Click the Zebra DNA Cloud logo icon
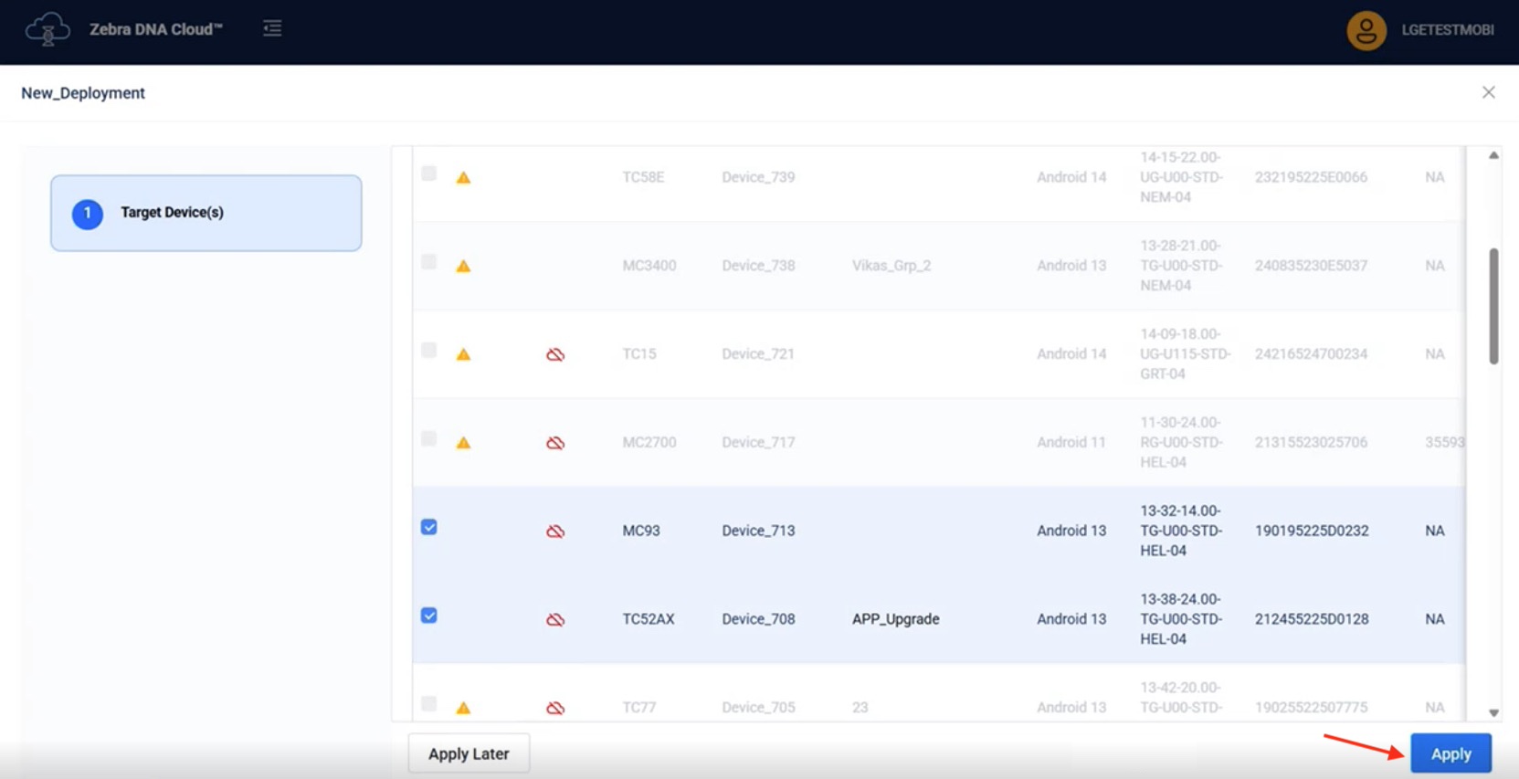The height and width of the screenshot is (779, 1519). (47, 30)
